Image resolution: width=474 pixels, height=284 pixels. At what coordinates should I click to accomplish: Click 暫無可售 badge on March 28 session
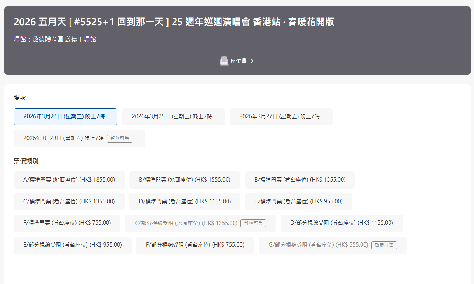120,139
